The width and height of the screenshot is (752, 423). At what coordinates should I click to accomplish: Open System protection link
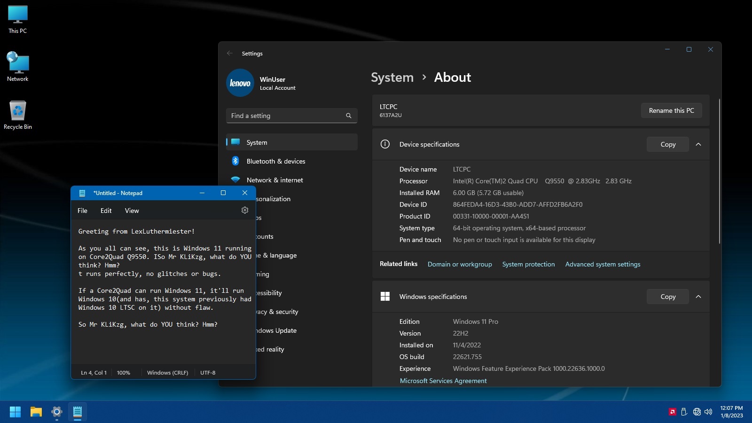pos(528,264)
